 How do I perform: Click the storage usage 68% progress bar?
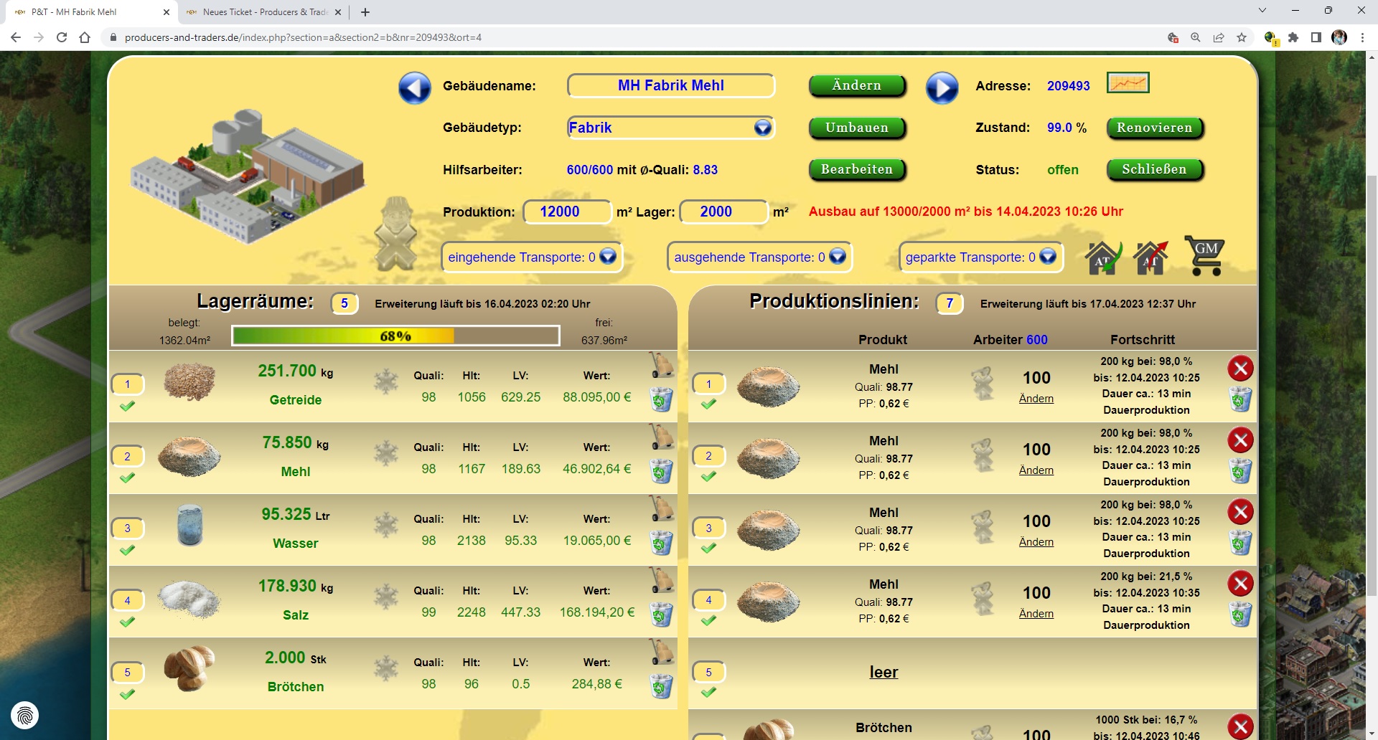395,336
